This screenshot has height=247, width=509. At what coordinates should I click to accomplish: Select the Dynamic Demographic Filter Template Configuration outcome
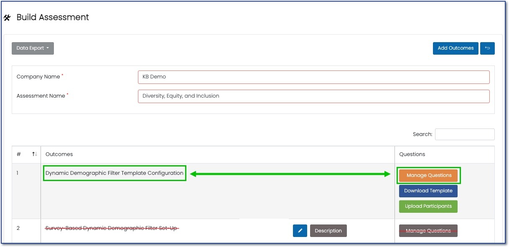pyautogui.click(x=114, y=173)
